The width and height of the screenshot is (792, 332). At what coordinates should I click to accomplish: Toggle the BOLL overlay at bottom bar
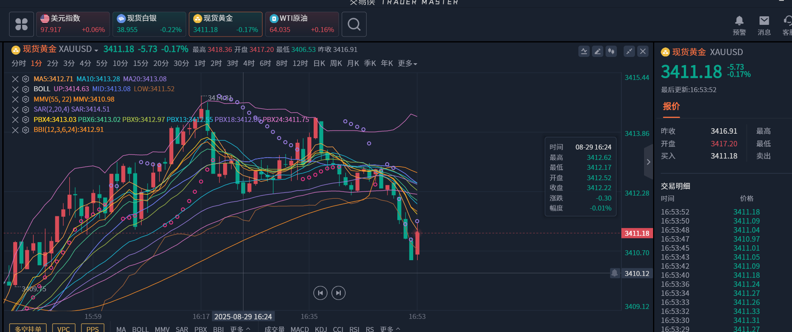tap(140, 329)
